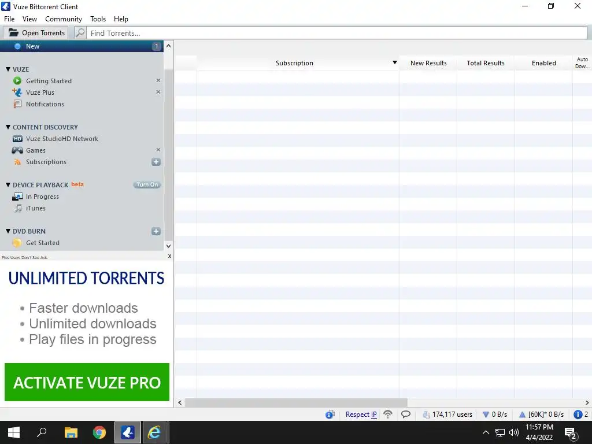Click the Auto Dow... column header
This screenshot has height=444, width=592.
pos(582,63)
